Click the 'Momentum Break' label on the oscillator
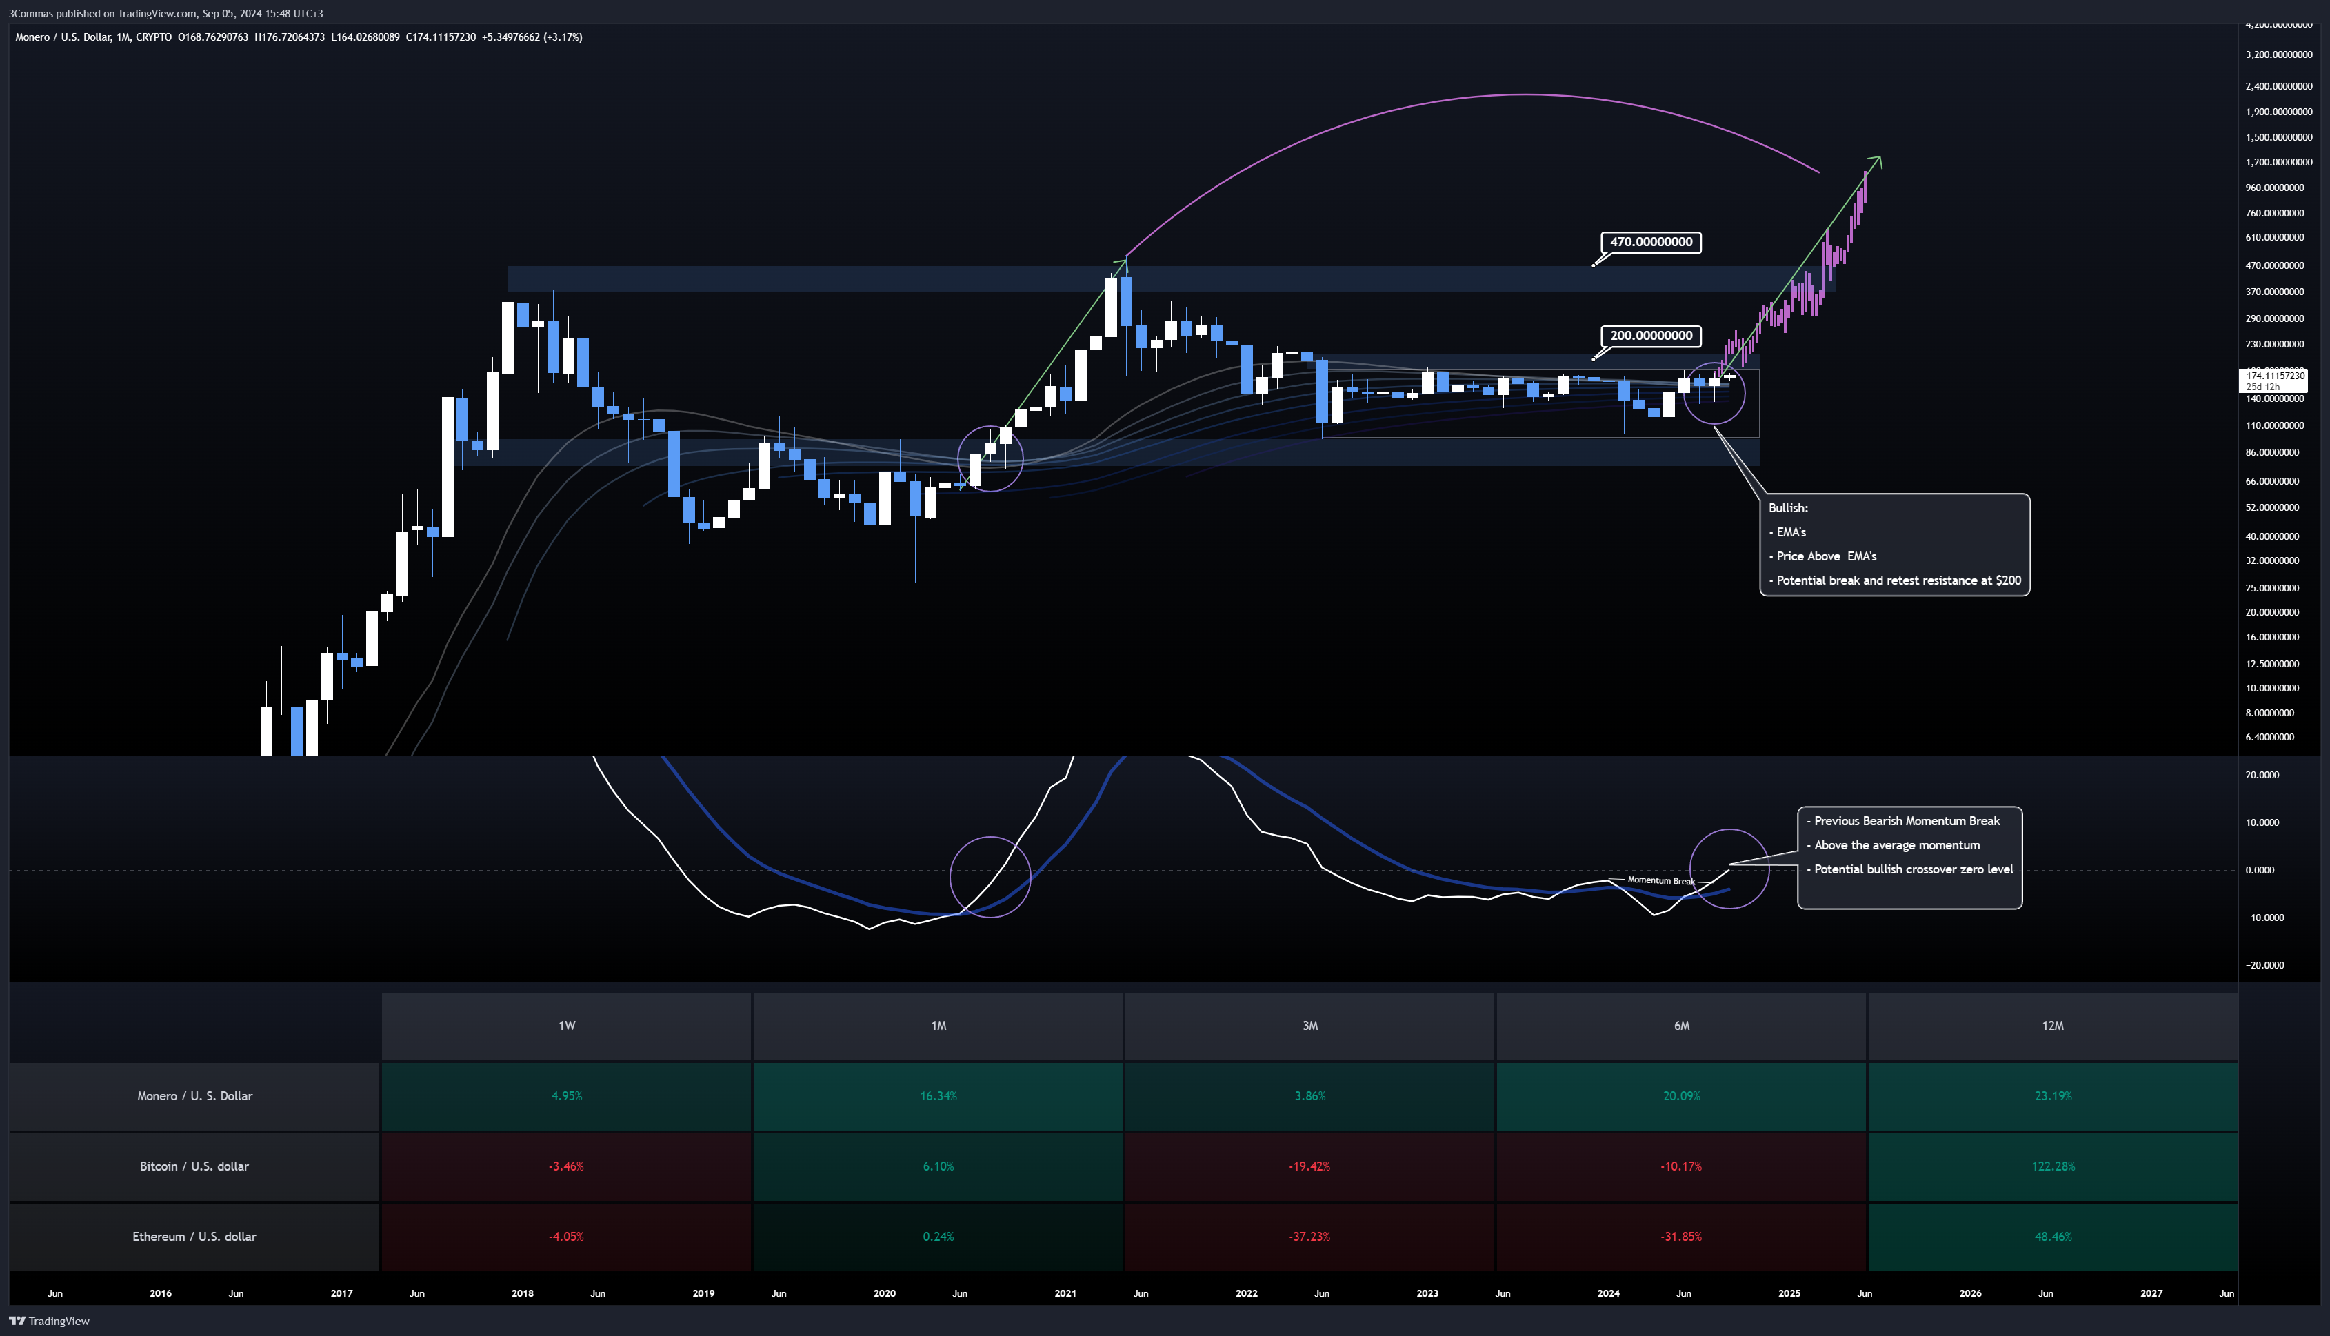The image size is (2330, 1336). (x=1661, y=881)
